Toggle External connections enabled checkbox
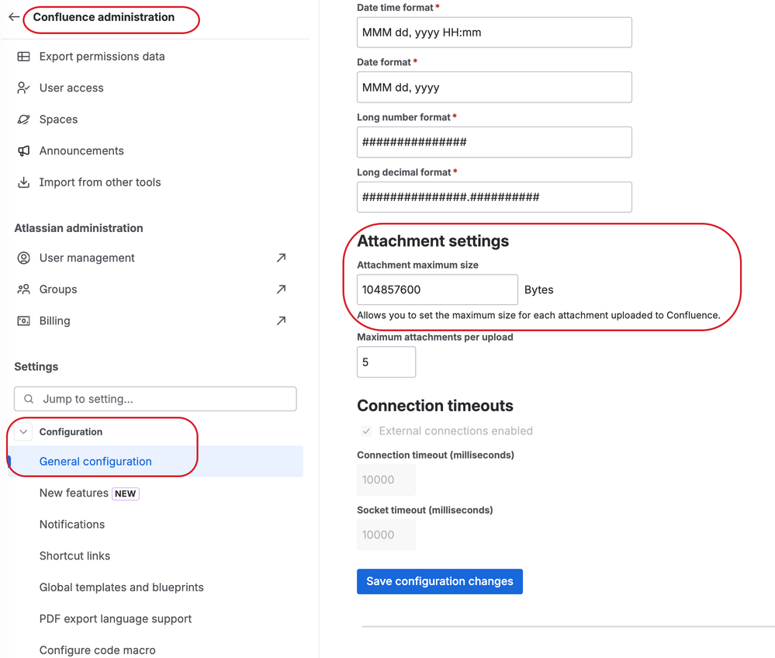775x658 pixels. tap(366, 431)
